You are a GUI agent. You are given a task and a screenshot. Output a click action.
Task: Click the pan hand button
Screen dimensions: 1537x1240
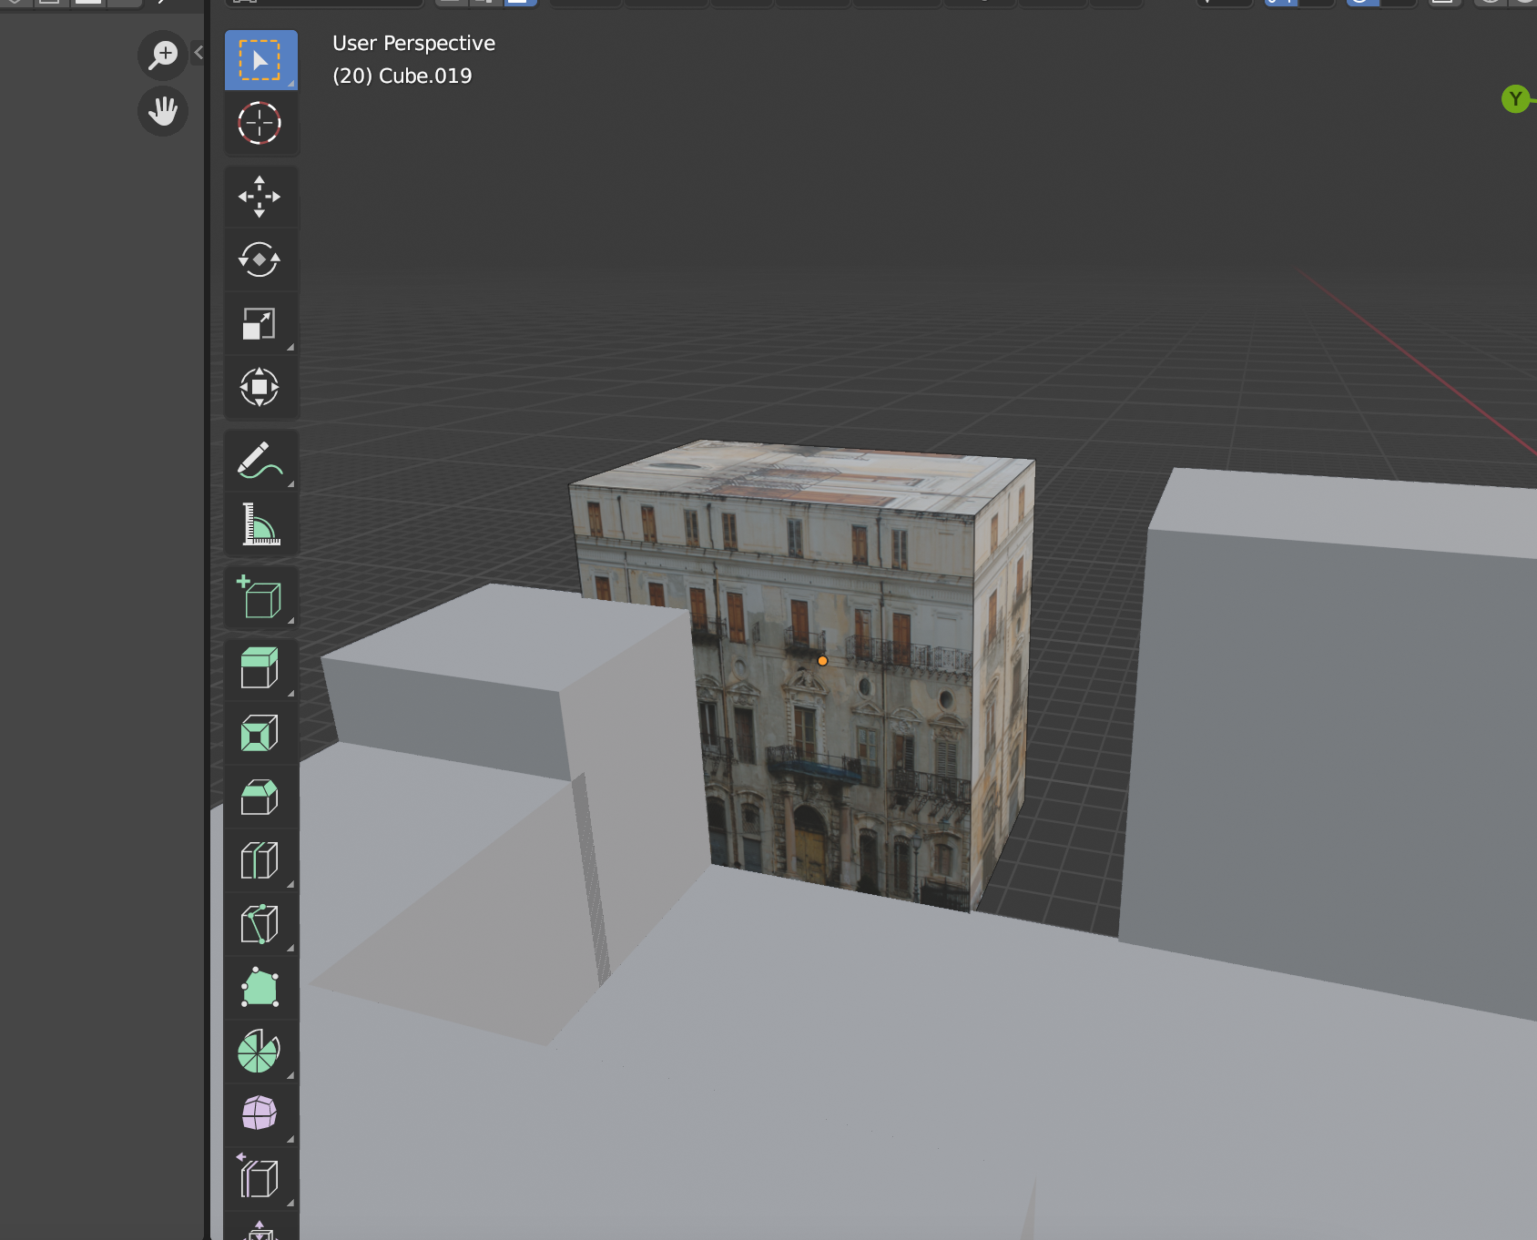click(163, 111)
